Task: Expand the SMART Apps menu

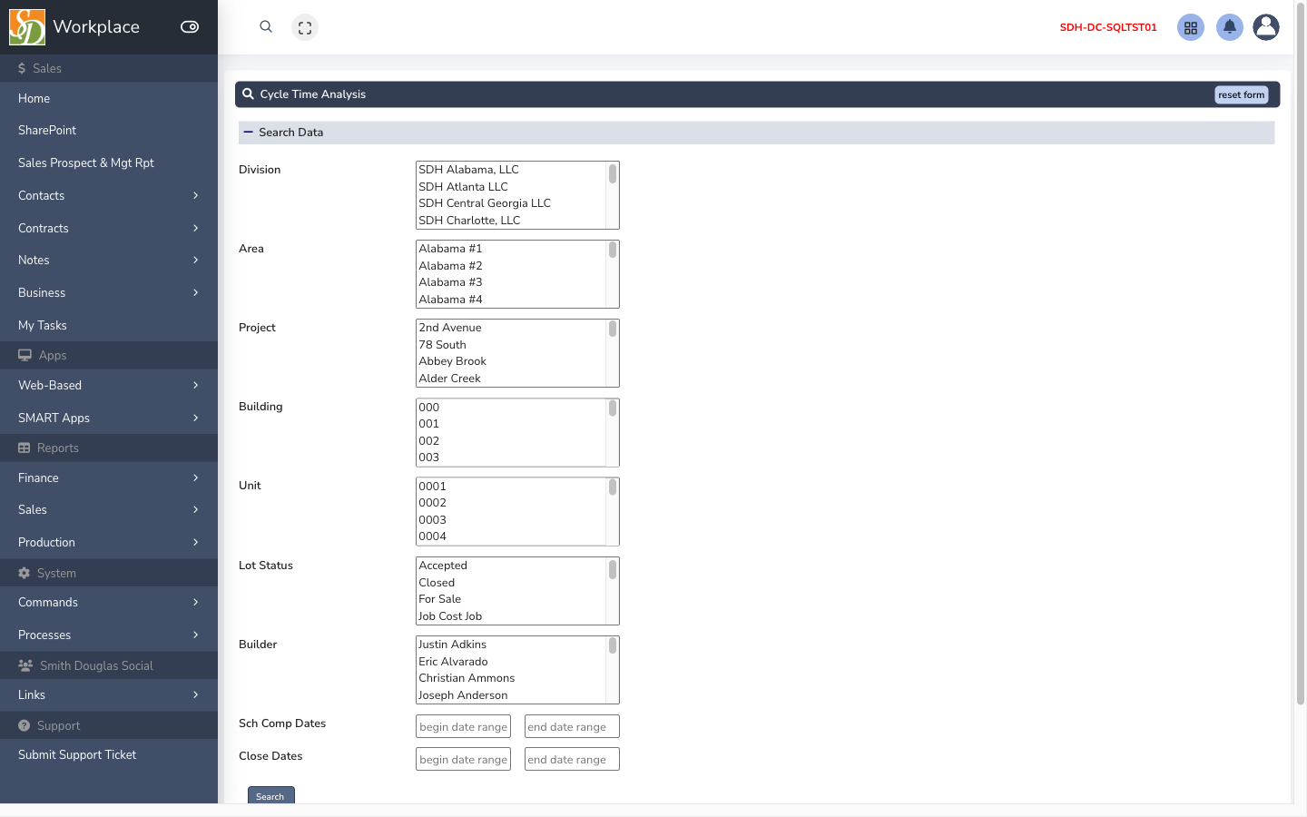Action: click(x=109, y=418)
